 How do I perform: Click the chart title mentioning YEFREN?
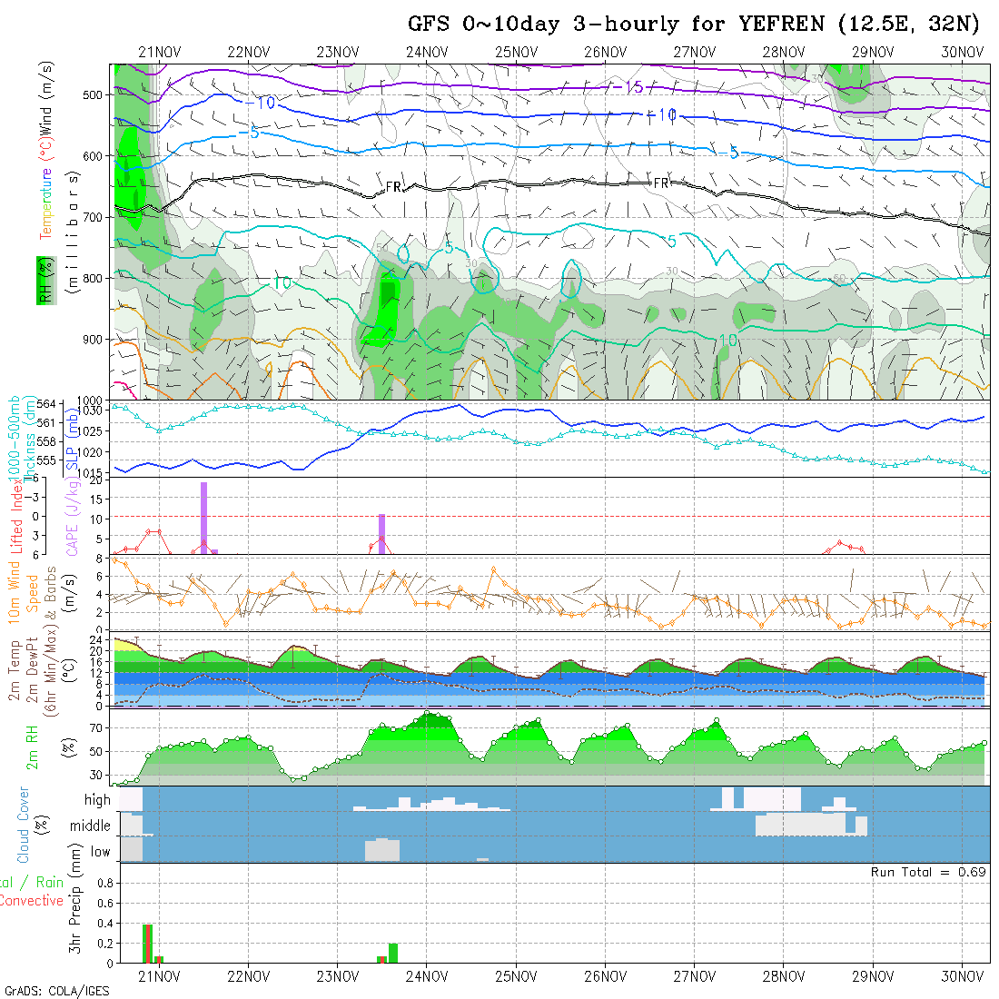(696, 25)
